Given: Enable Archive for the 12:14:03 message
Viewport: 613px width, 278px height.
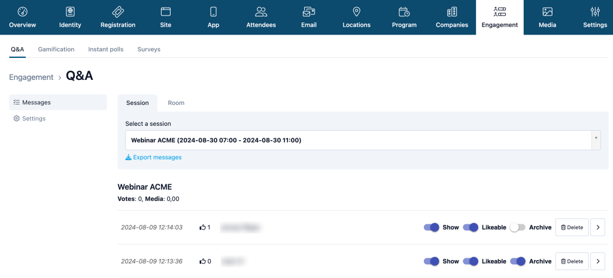Looking at the screenshot, I should click(518, 227).
